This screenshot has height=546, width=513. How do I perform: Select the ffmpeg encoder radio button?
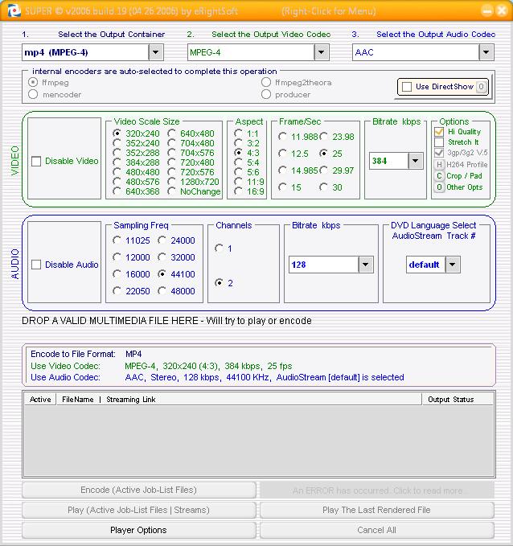33,83
